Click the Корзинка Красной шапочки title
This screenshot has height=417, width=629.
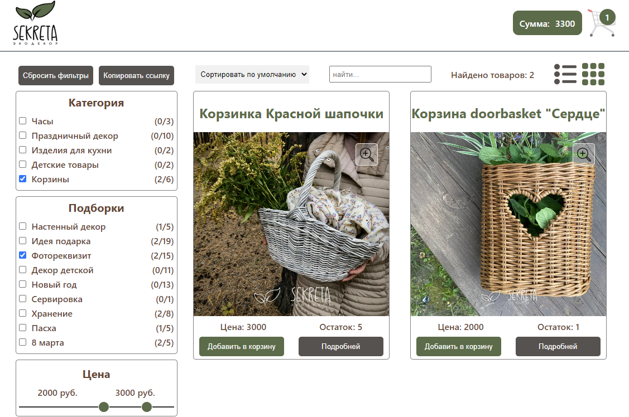tap(291, 114)
